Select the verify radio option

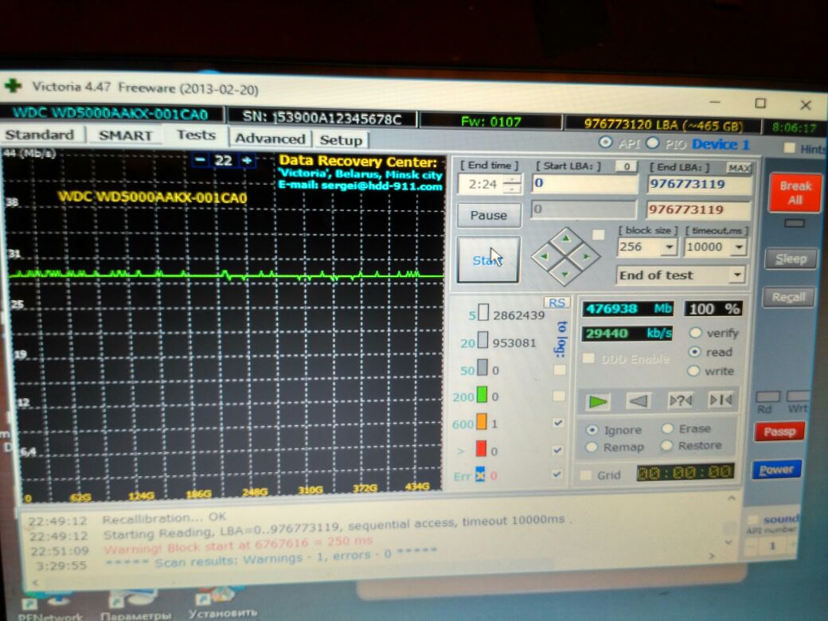[x=695, y=333]
